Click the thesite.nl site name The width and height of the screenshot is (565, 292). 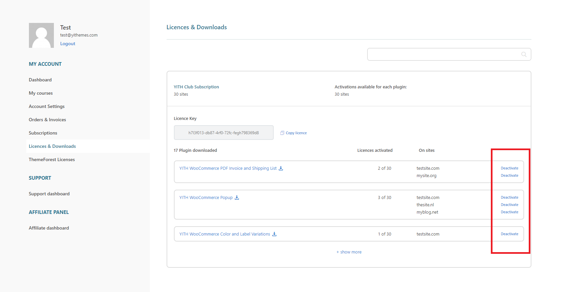click(425, 205)
